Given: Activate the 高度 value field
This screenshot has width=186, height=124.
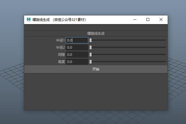Looking at the screenshot, I should point(77,62).
